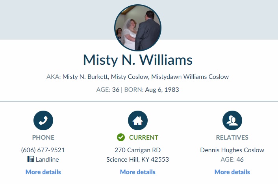Click the house icon above Current
The image size is (278, 184).
138,120
